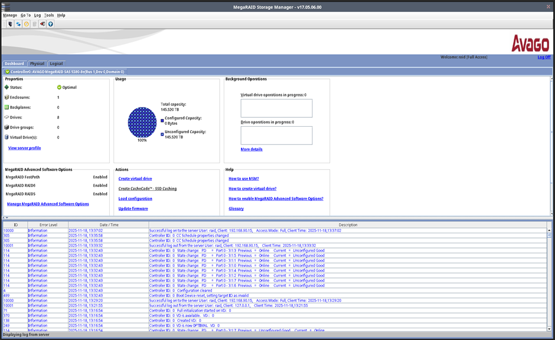The image size is (555, 340).
Task: Open the Tools menu
Action: 49,15
